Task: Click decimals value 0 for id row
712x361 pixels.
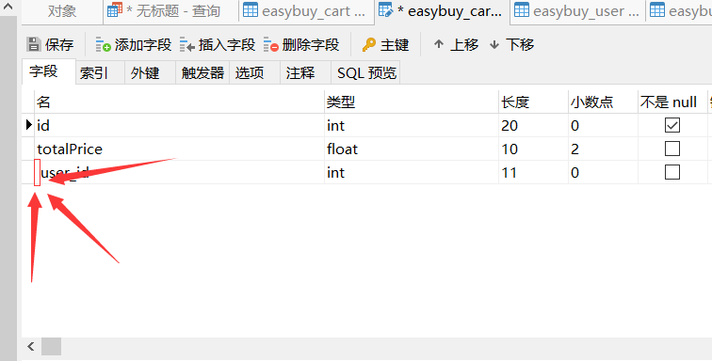Action: [603, 125]
